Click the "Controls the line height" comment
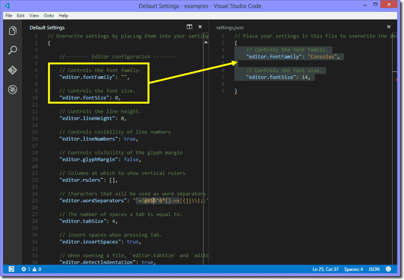Viewport: 404px width, 280px height. click(100, 112)
